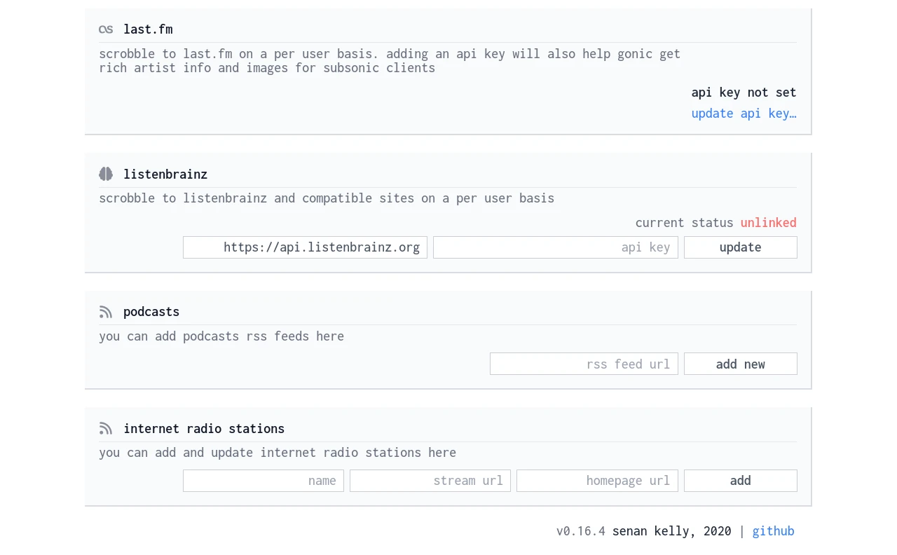Click the RSS icon beside podcasts

106,312
